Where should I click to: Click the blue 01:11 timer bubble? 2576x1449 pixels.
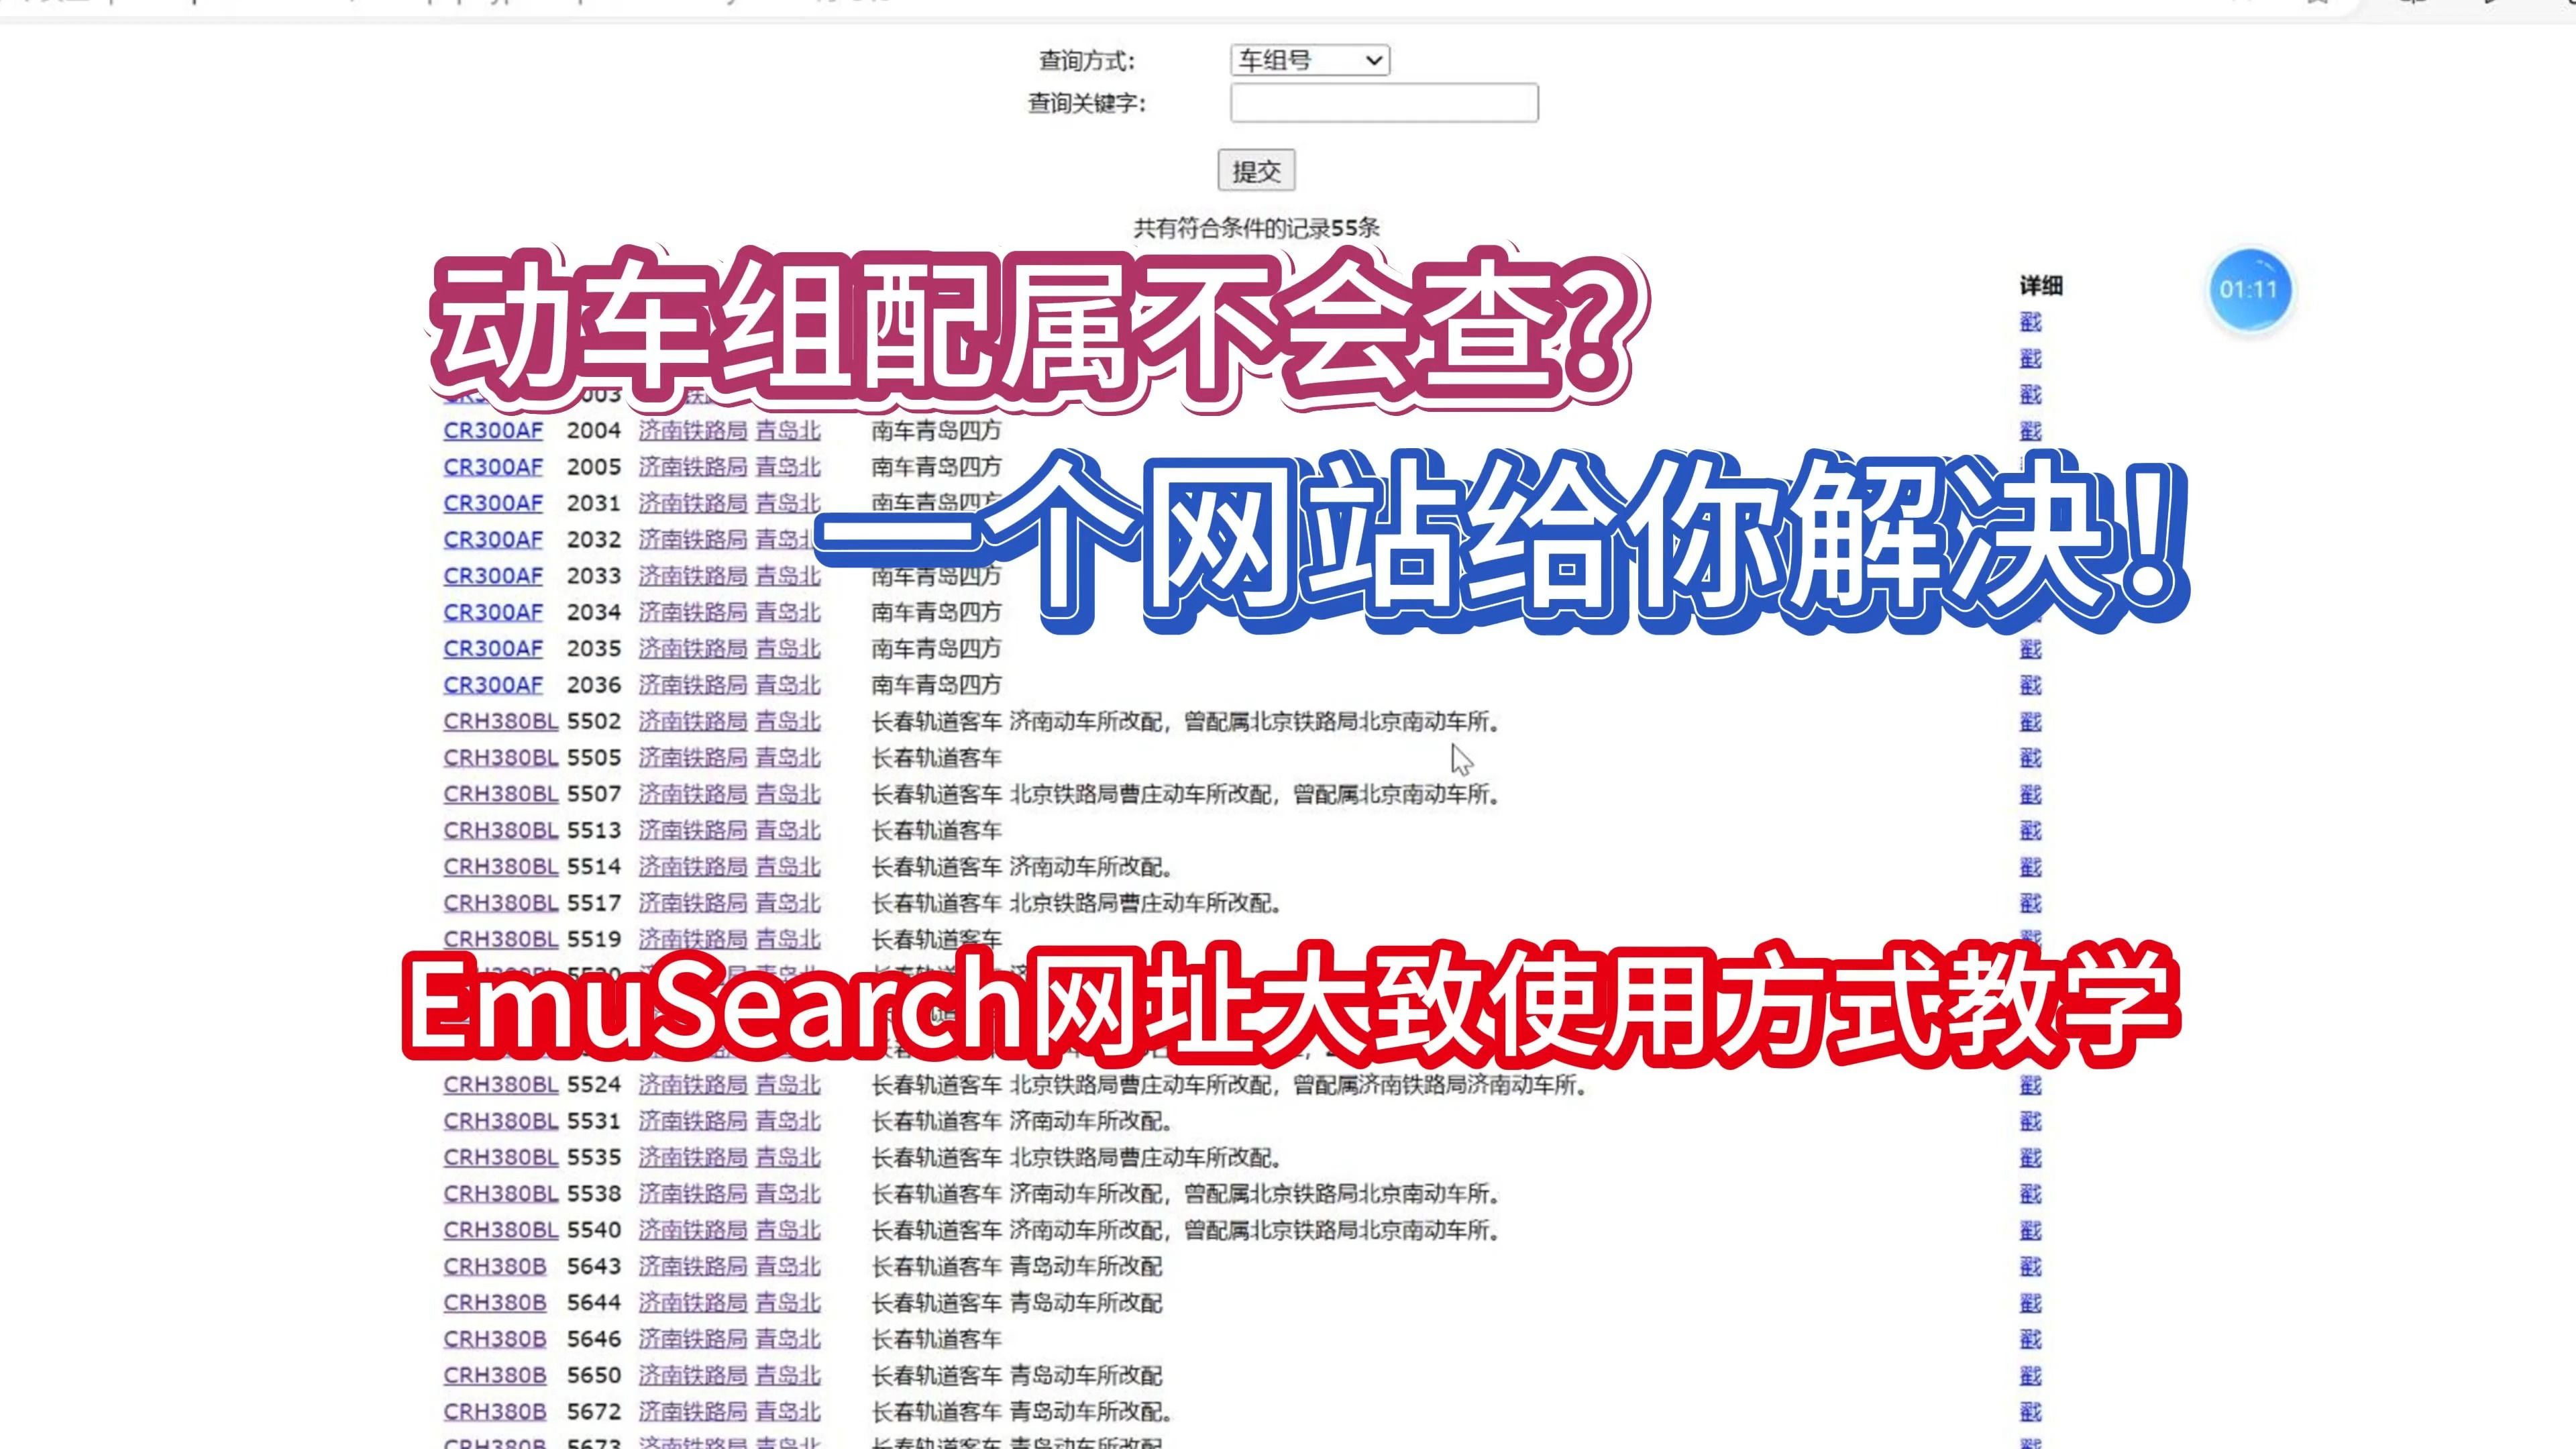point(2249,290)
